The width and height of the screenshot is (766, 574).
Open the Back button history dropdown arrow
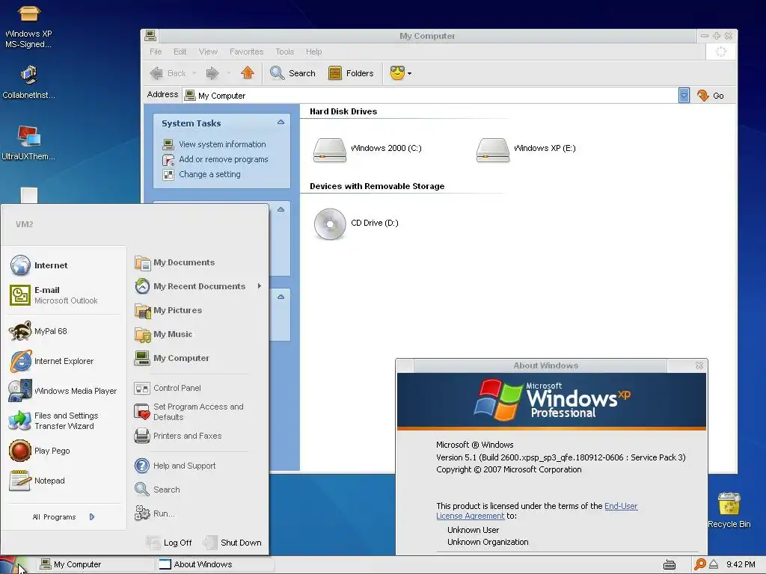click(x=194, y=74)
